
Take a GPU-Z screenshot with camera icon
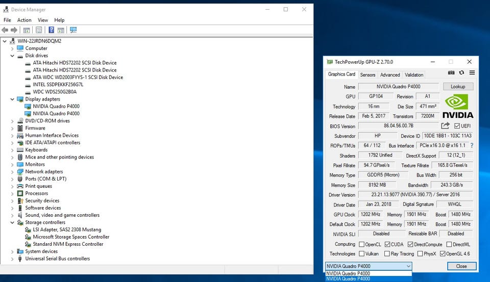click(451, 72)
